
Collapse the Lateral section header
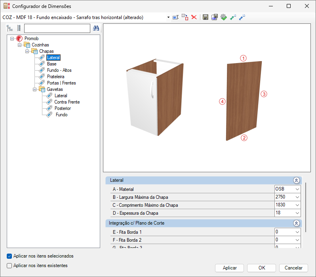(x=296, y=180)
